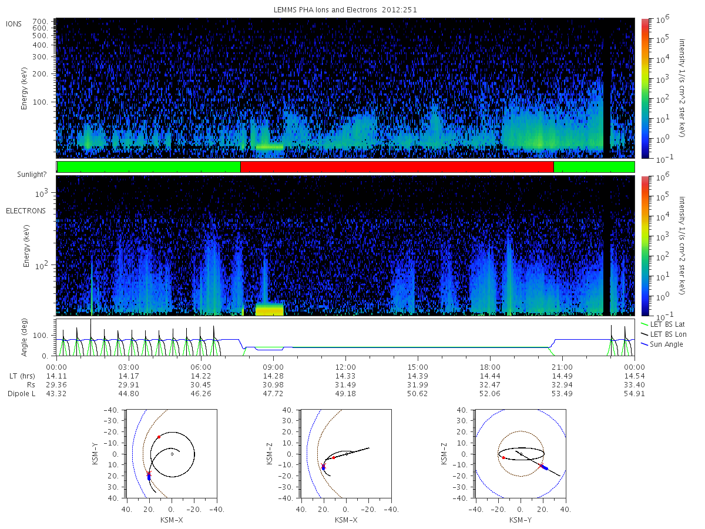
Task: Click the 12:00 time axis label
Action: (x=345, y=366)
